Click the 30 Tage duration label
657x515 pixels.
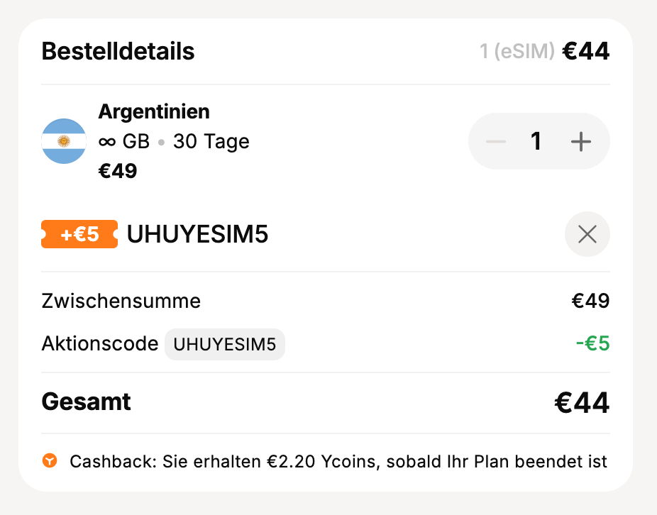(x=211, y=141)
